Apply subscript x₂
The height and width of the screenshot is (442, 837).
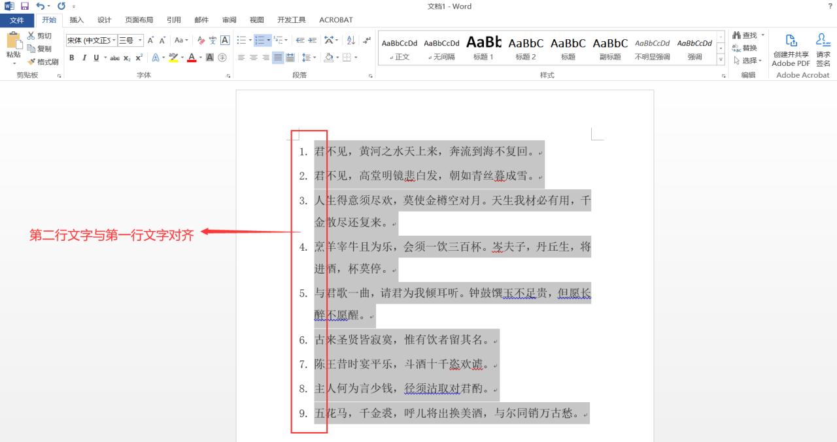[128, 57]
